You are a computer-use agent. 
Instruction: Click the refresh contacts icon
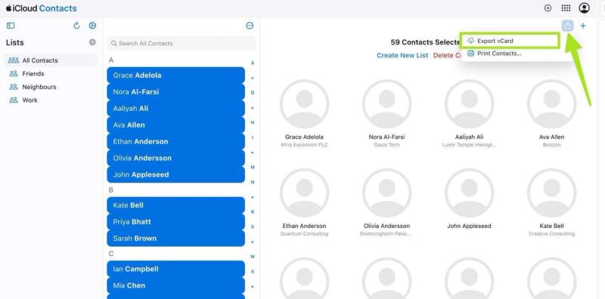[76, 26]
